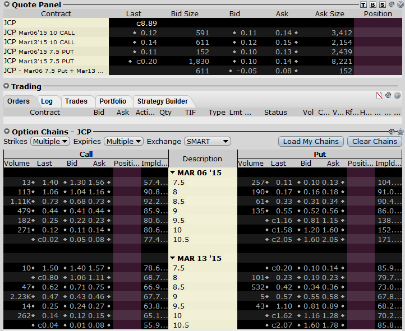
Task: Open Quote Panel wrench settings
Action: (x=392, y=4)
